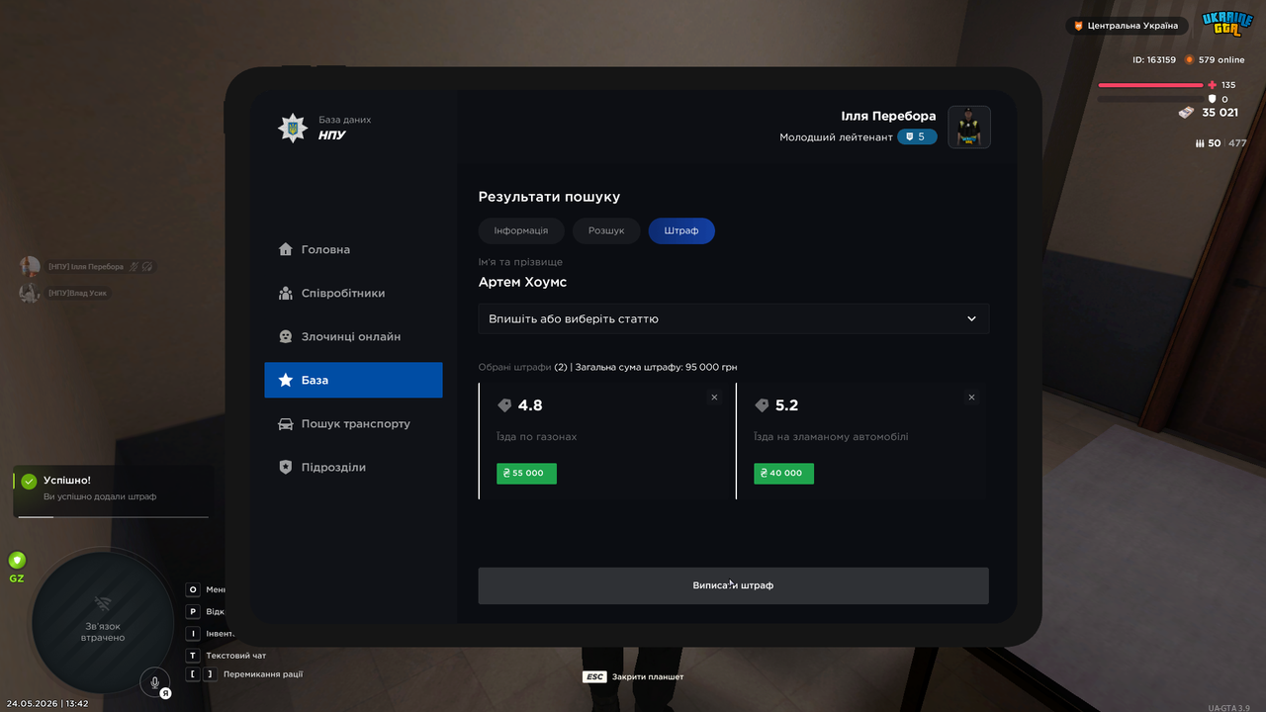Image resolution: width=1266 pixels, height=712 pixels.
Task: Click the shield icon beside Підрозділи
Action: click(x=286, y=467)
